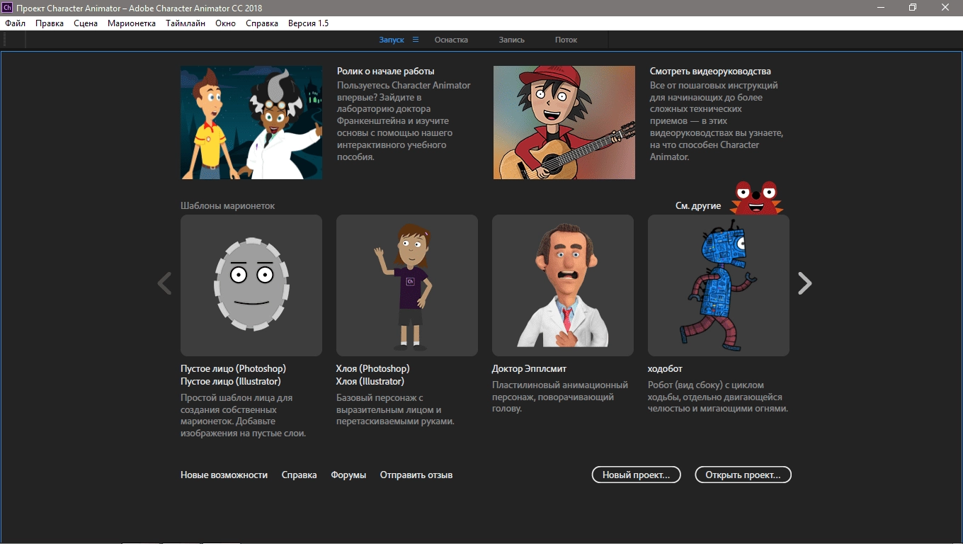Click Отправить отзыв link
The height and width of the screenshot is (544, 963).
pyautogui.click(x=416, y=475)
